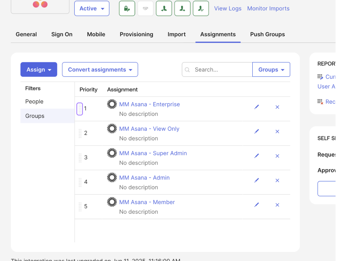Open the View Logs link
The image size is (337, 261).
point(228,9)
